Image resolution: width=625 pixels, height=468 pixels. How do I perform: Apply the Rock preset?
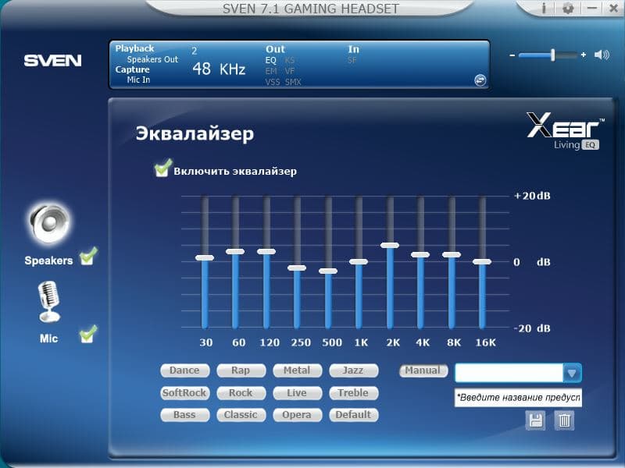[x=241, y=393]
